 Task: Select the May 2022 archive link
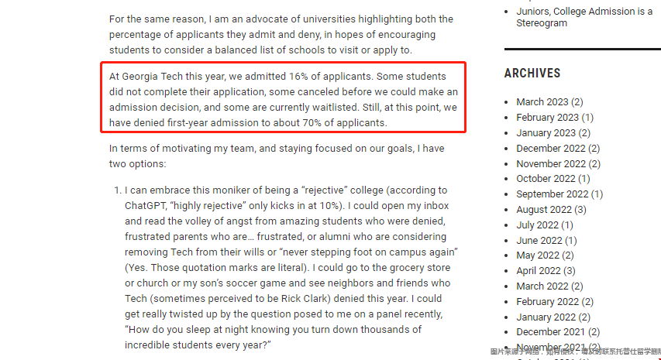pyautogui.click(x=536, y=255)
